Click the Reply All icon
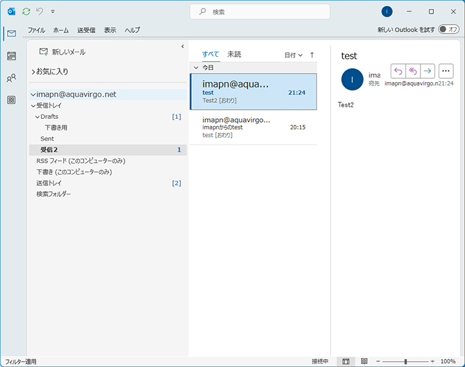The height and width of the screenshot is (367, 465). (x=413, y=71)
